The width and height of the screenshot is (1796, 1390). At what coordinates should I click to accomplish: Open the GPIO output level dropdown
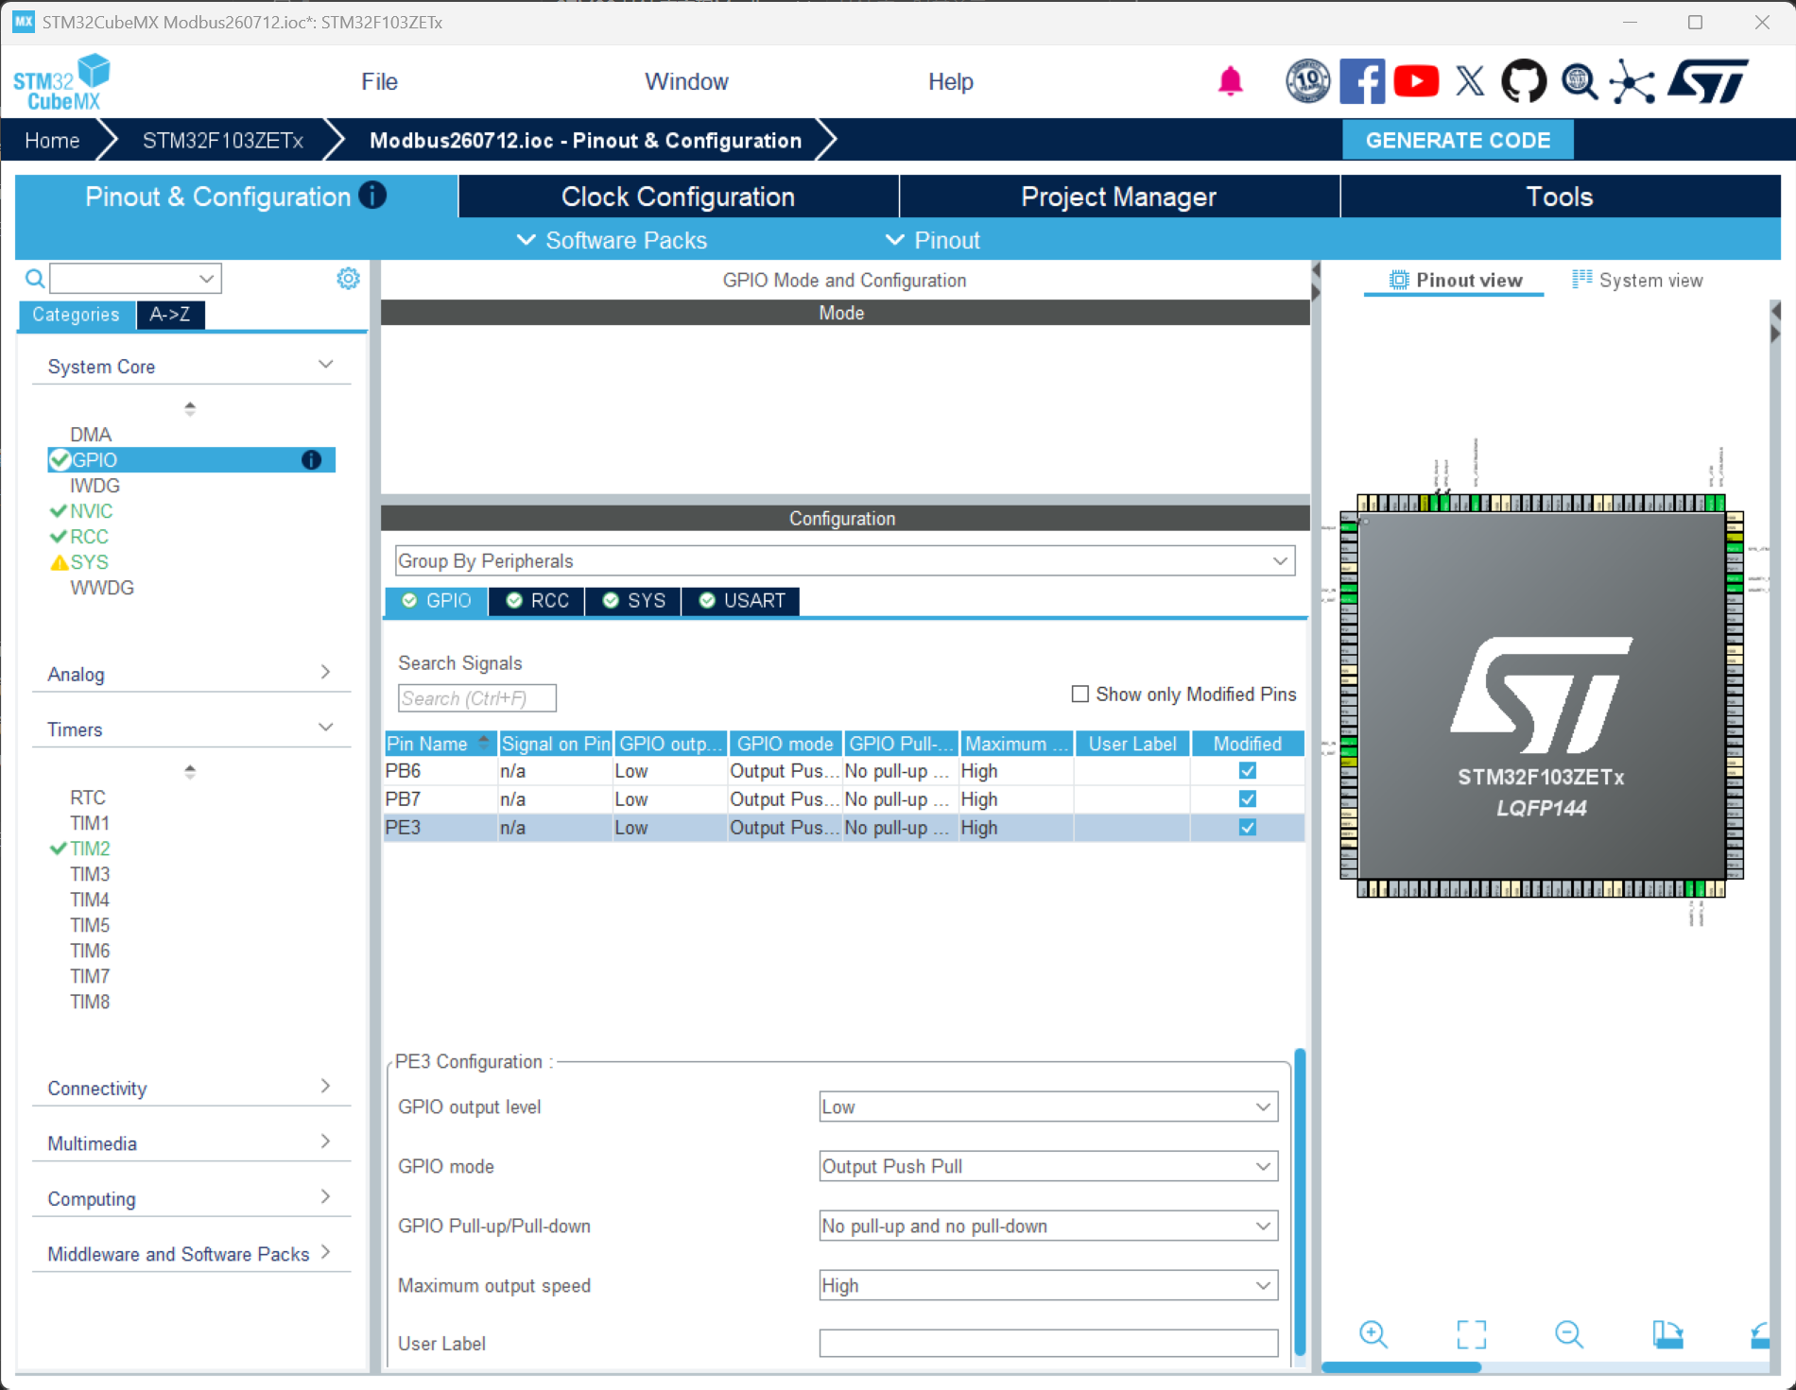1048,1107
